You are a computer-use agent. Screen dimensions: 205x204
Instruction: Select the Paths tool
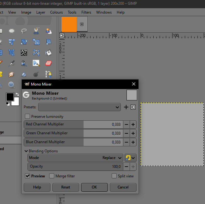pos(48,74)
